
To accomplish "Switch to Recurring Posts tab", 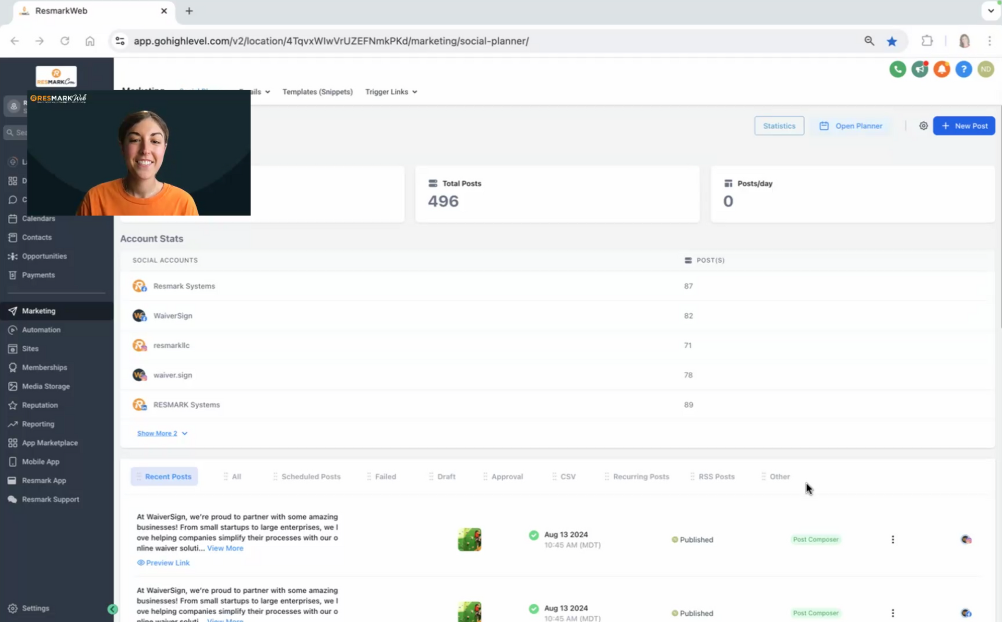I will coord(637,477).
